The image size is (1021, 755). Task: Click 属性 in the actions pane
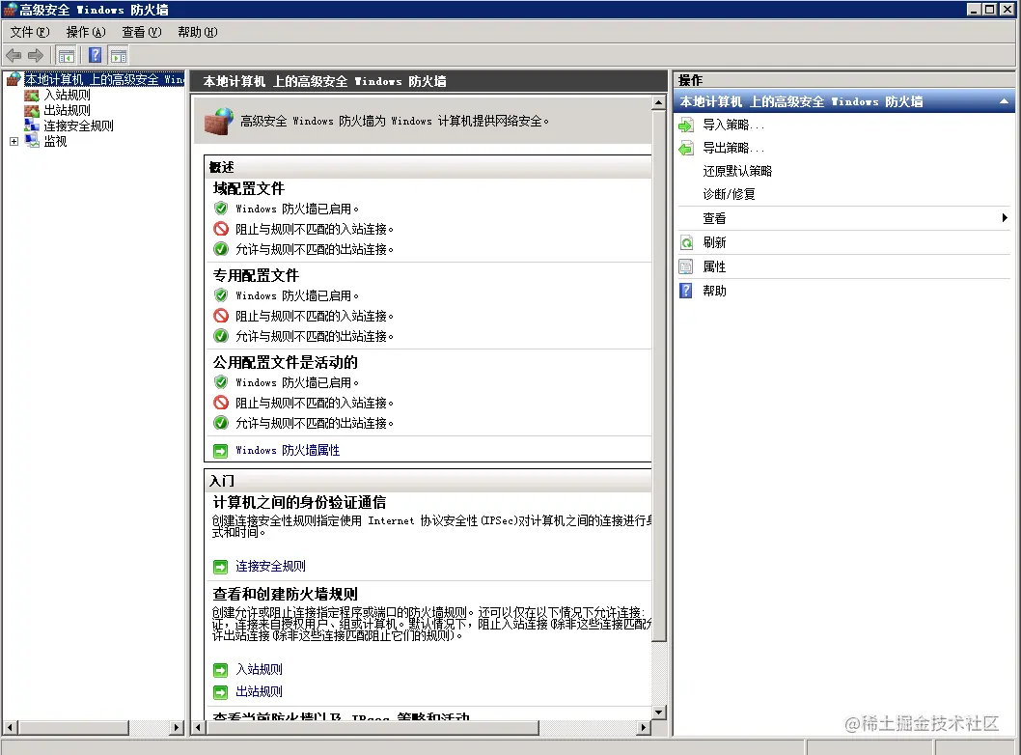click(714, 267)
